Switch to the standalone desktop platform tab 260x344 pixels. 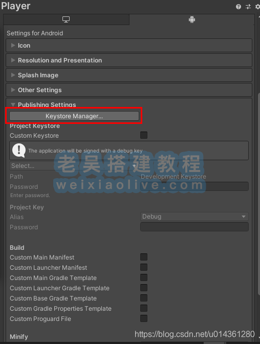click(66, 19)
